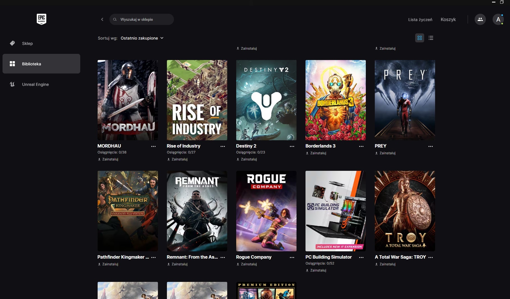Open Rise of Industry options menu
This screenshot has width=510, height=299.
point(223,146)
